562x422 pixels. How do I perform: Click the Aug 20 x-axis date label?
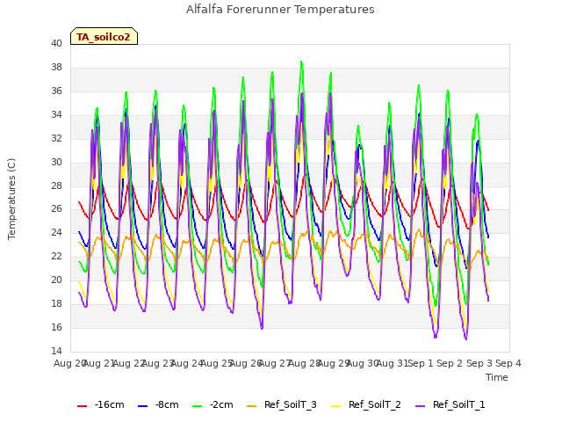pyautogui.click(x=70, y=363)
